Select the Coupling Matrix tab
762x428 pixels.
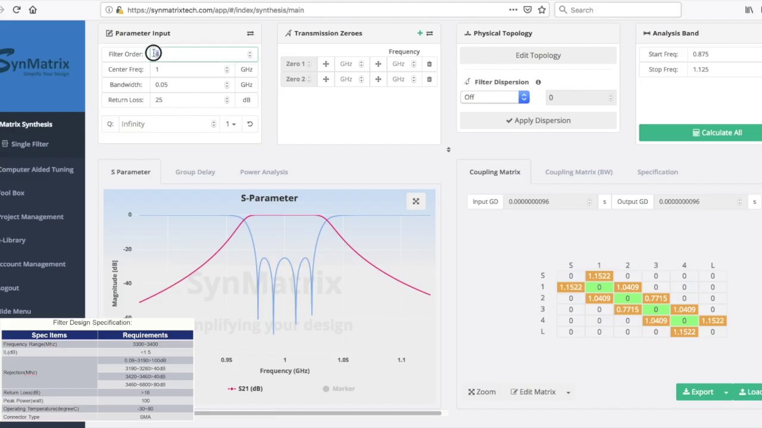(x=495, y=172)
